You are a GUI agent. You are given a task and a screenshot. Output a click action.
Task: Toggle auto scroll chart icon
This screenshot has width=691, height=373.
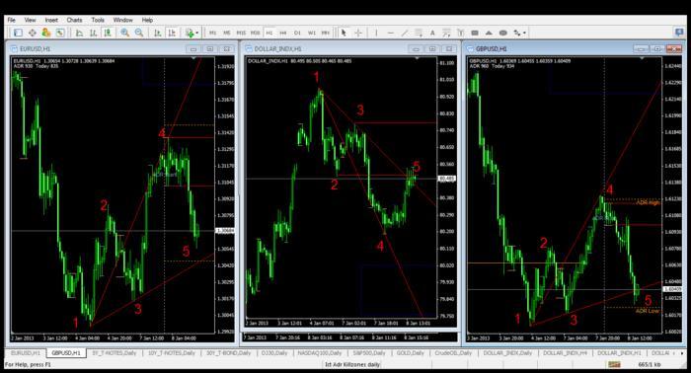[x=157, y=33]
